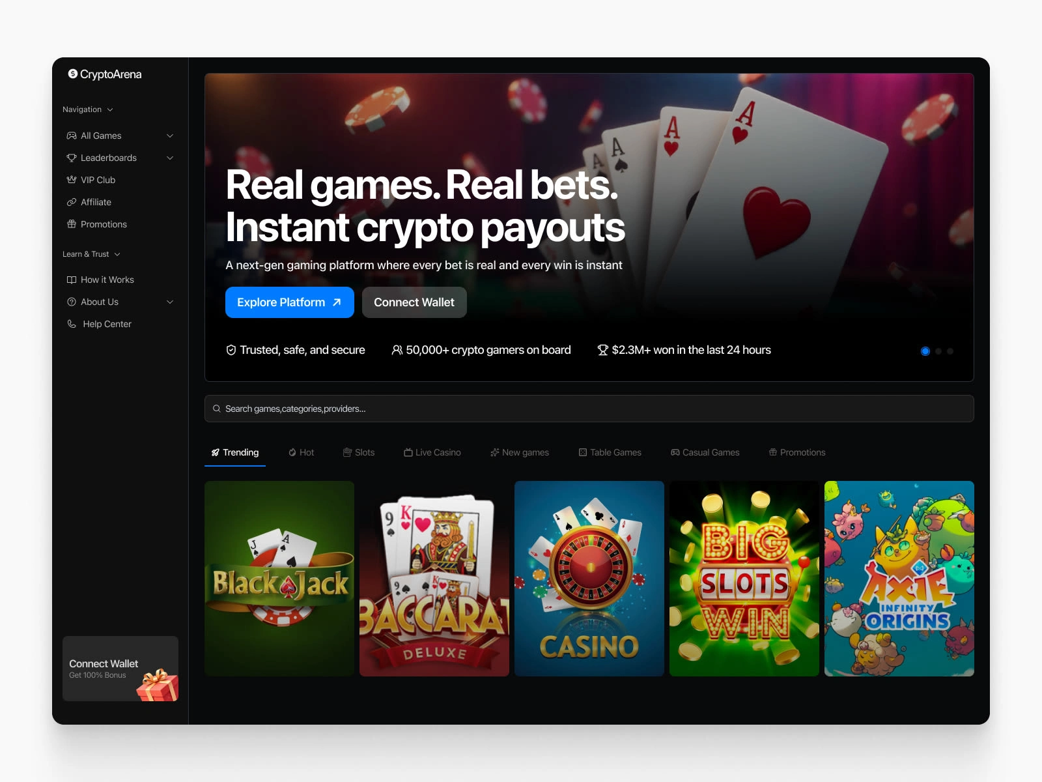Screen dimensions: 1042x782
Task: Open VIP Club crown icon
Action: pos(72,180)
